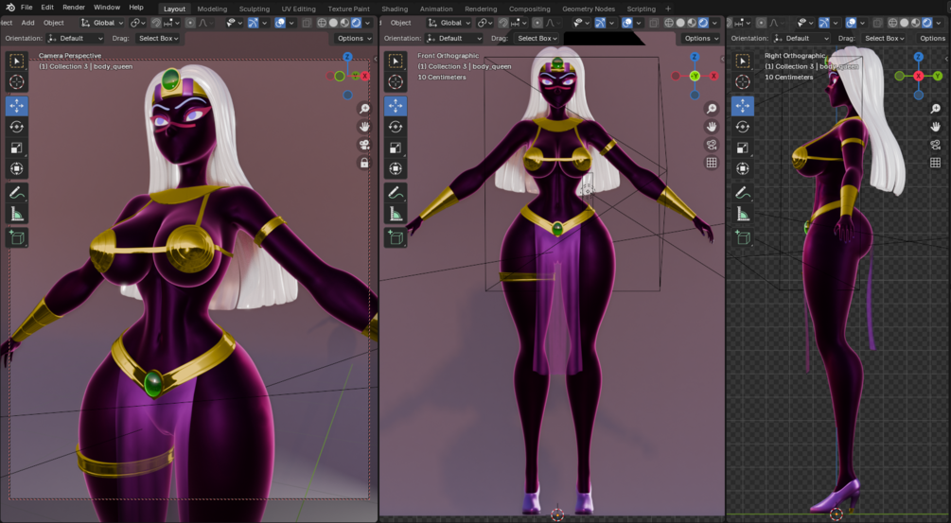Screen dimensions: 951x523
Task: Select the Move tool in left viewport
Action: click(x=16, y=106)
